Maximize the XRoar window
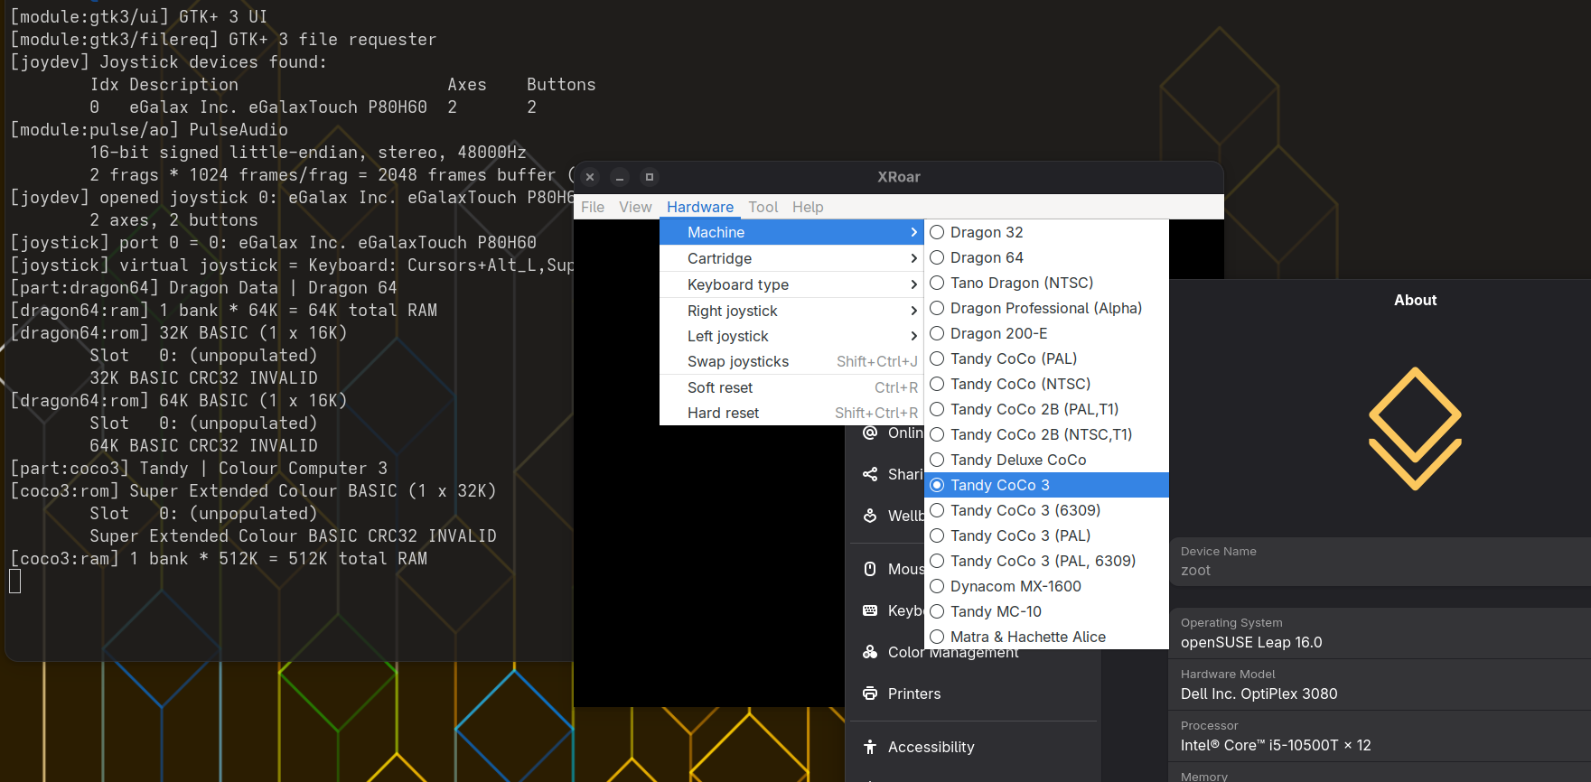This screenshot has width=1591, height=782. (x=649, y=177)
